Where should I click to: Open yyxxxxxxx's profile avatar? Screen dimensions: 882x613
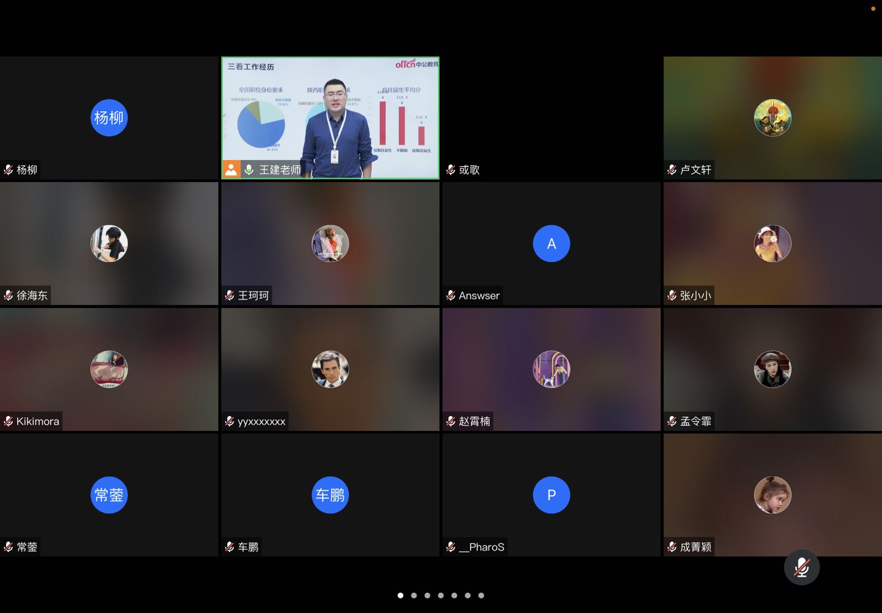[x=330, y=370]
